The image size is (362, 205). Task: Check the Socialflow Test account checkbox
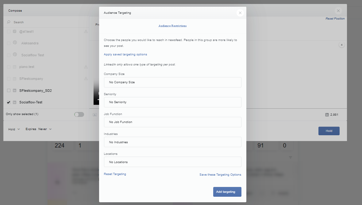(x=9, y=55)
